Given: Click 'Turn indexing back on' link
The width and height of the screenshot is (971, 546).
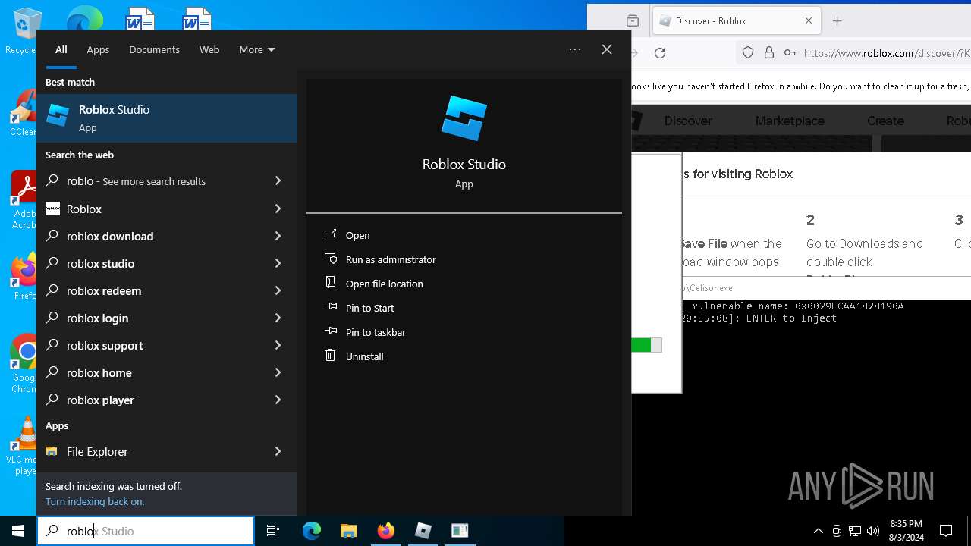Looking at the screenshot, I should coord(95,501).
